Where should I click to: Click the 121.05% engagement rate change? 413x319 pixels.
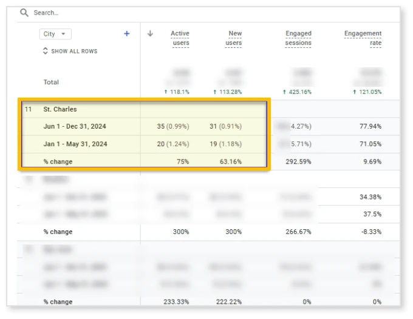(x=367, y=92)
